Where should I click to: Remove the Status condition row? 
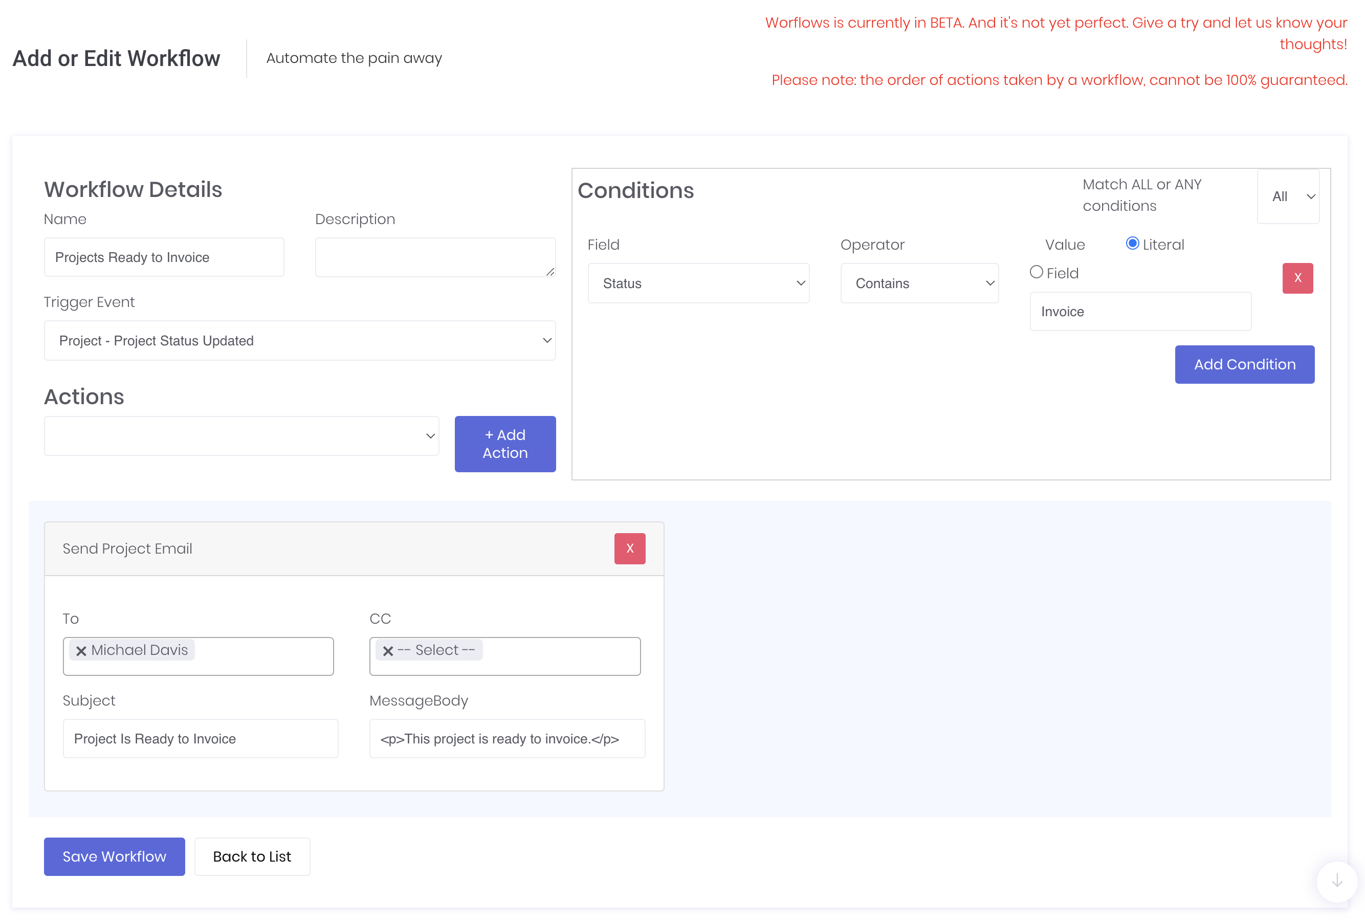click(x=1297, y=278)
